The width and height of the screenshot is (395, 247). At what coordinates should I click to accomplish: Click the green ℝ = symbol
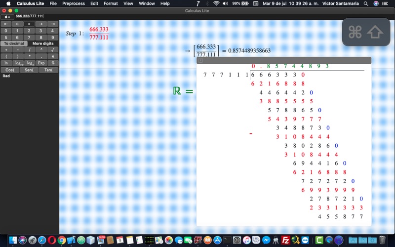183,91
